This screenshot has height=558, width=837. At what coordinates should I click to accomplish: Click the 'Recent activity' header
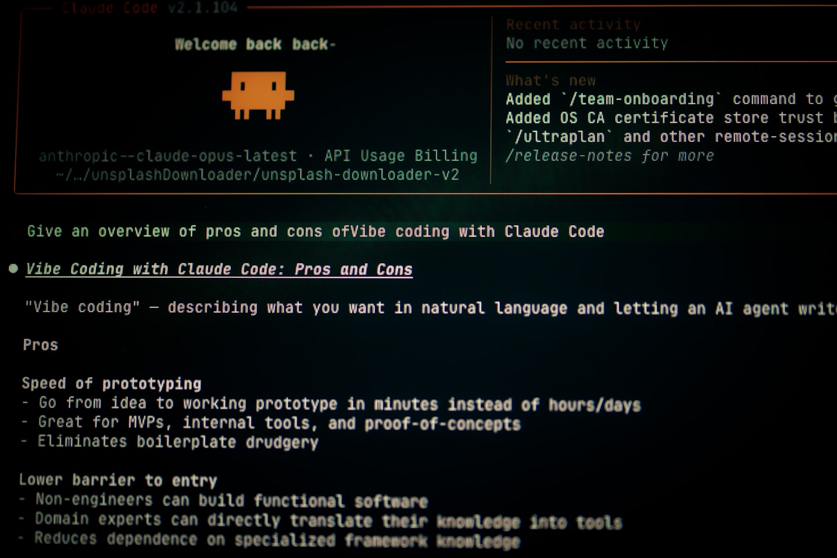pos(573,24)
